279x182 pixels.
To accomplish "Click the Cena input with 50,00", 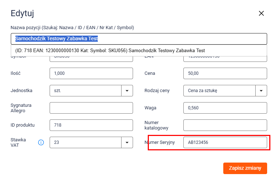I will coord(225,73).
